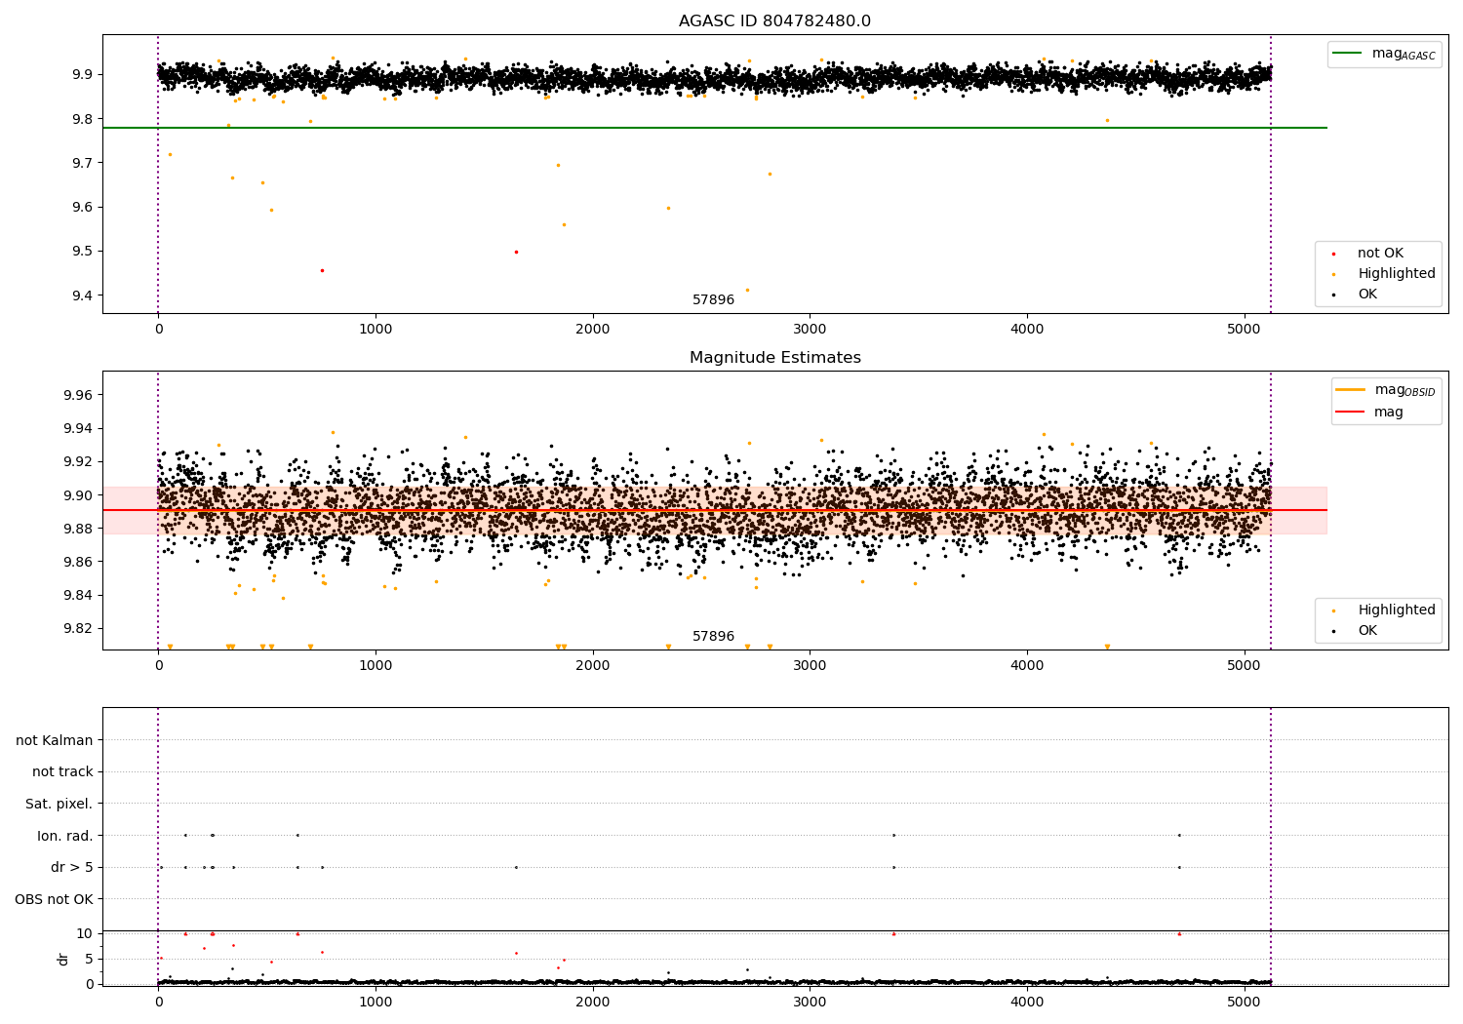Click the '57896' label in Magnitude Estimates plot

pyautogui.click(x=714, y=637)
